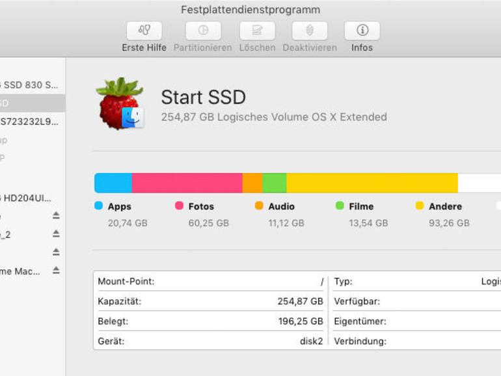Click the Partitionieren toolbar button
The width and height of the screenshot is (501, 376).
(x=203, y=31)
